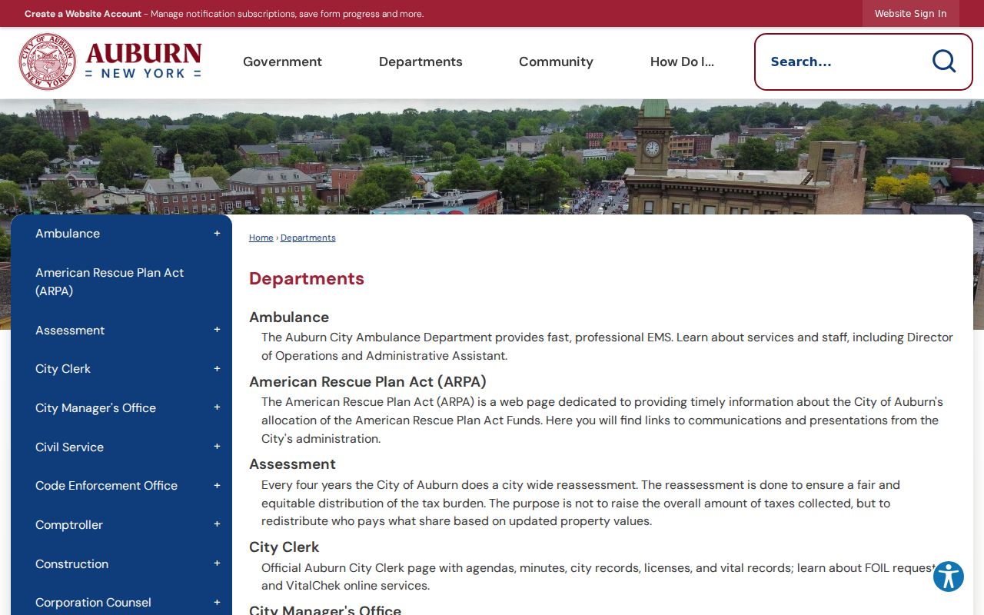Expand the Code Enforcement Office submenu

click(217, 486)
